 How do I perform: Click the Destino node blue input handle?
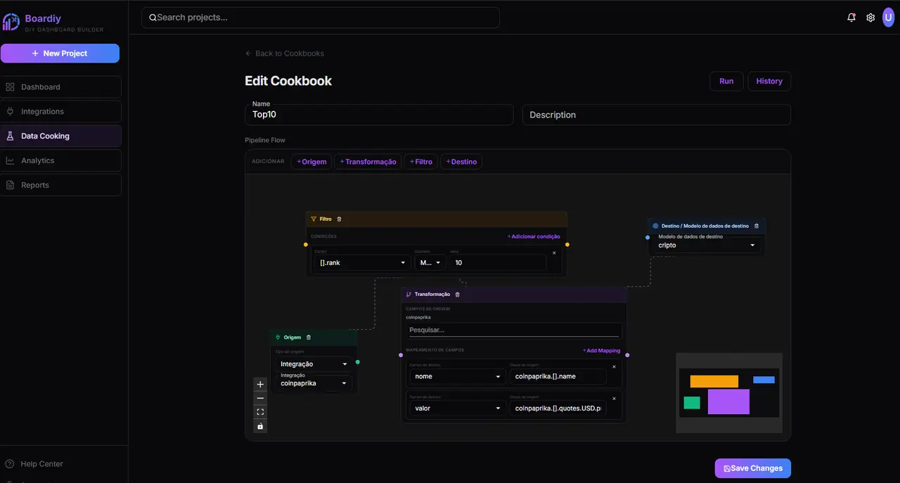(x=648, y=238)
